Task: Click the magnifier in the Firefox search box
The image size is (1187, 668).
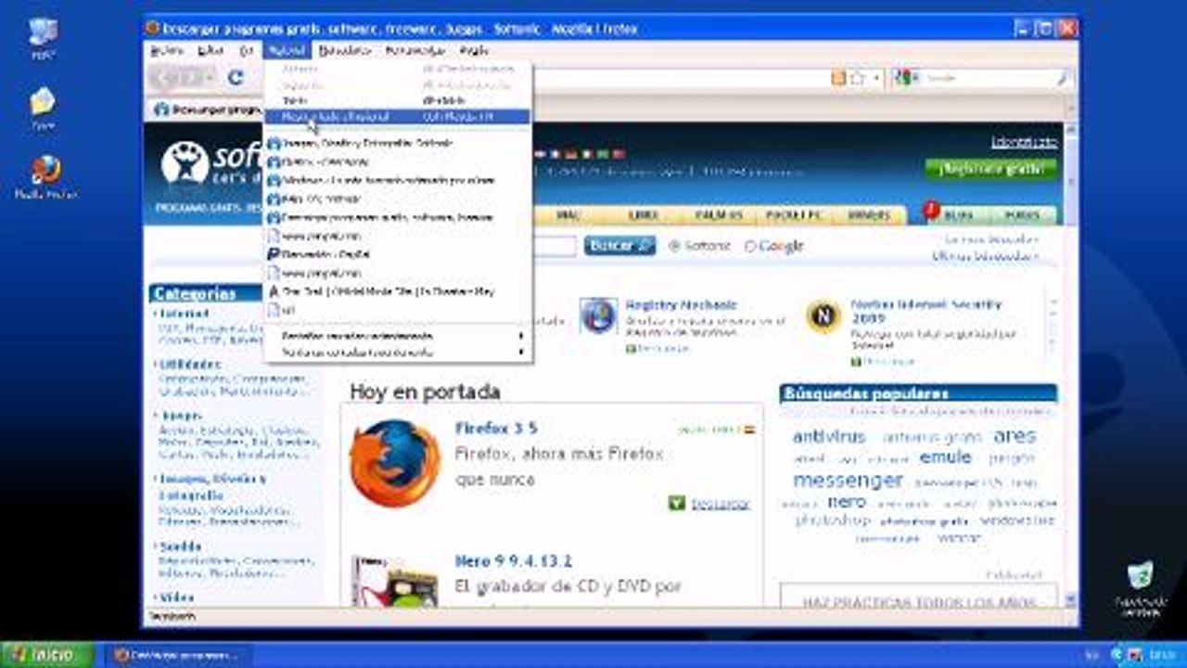Action: coord(1063,79)
